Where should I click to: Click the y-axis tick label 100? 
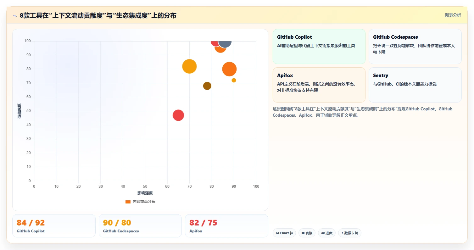tap(28, 41)
